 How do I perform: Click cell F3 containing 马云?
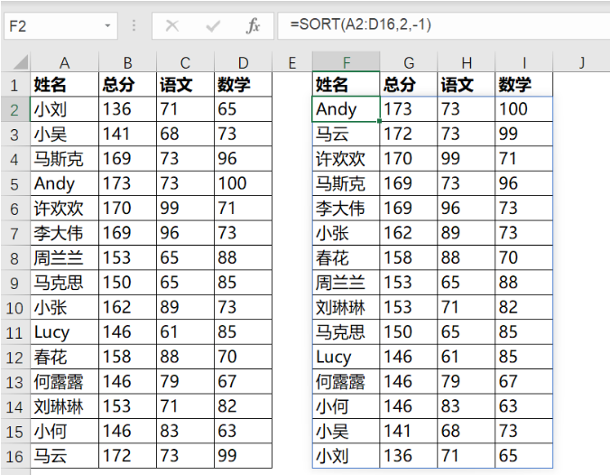[347, 134]
